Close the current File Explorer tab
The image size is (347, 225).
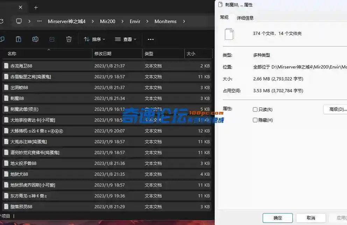[20, 7]
